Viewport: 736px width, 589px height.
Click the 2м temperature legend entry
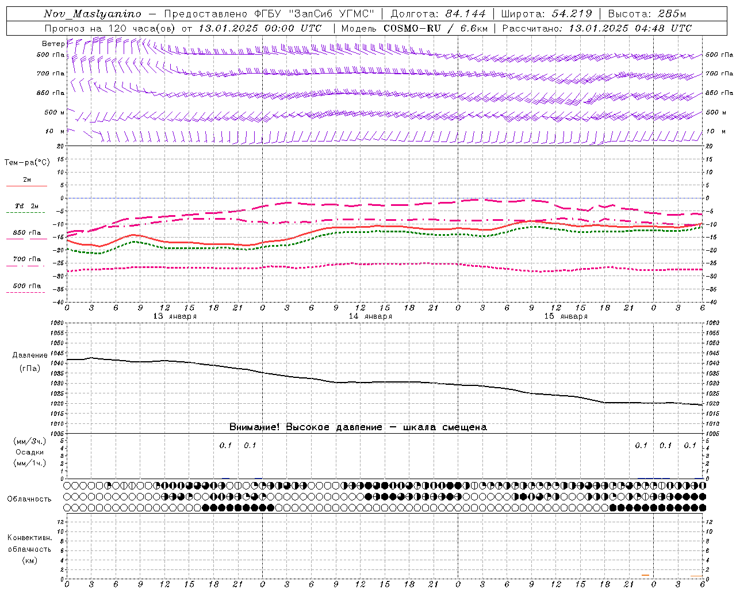click(27, 179)
